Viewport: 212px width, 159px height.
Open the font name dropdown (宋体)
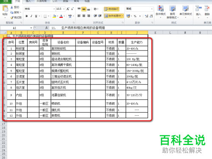click(x=54, y=9)
